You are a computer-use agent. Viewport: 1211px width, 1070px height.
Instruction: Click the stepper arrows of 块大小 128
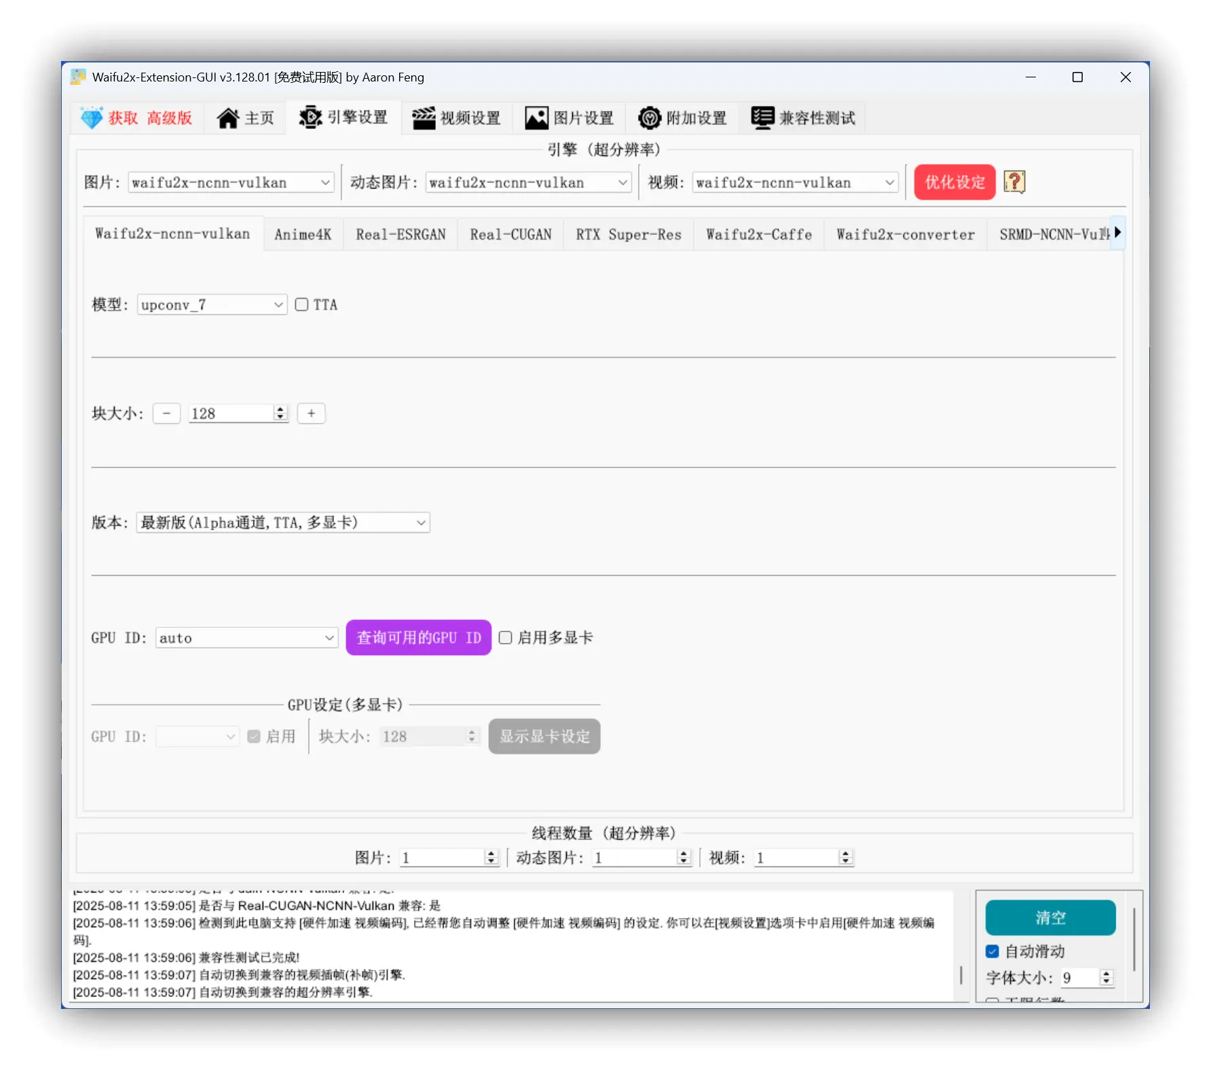(280, 413)
